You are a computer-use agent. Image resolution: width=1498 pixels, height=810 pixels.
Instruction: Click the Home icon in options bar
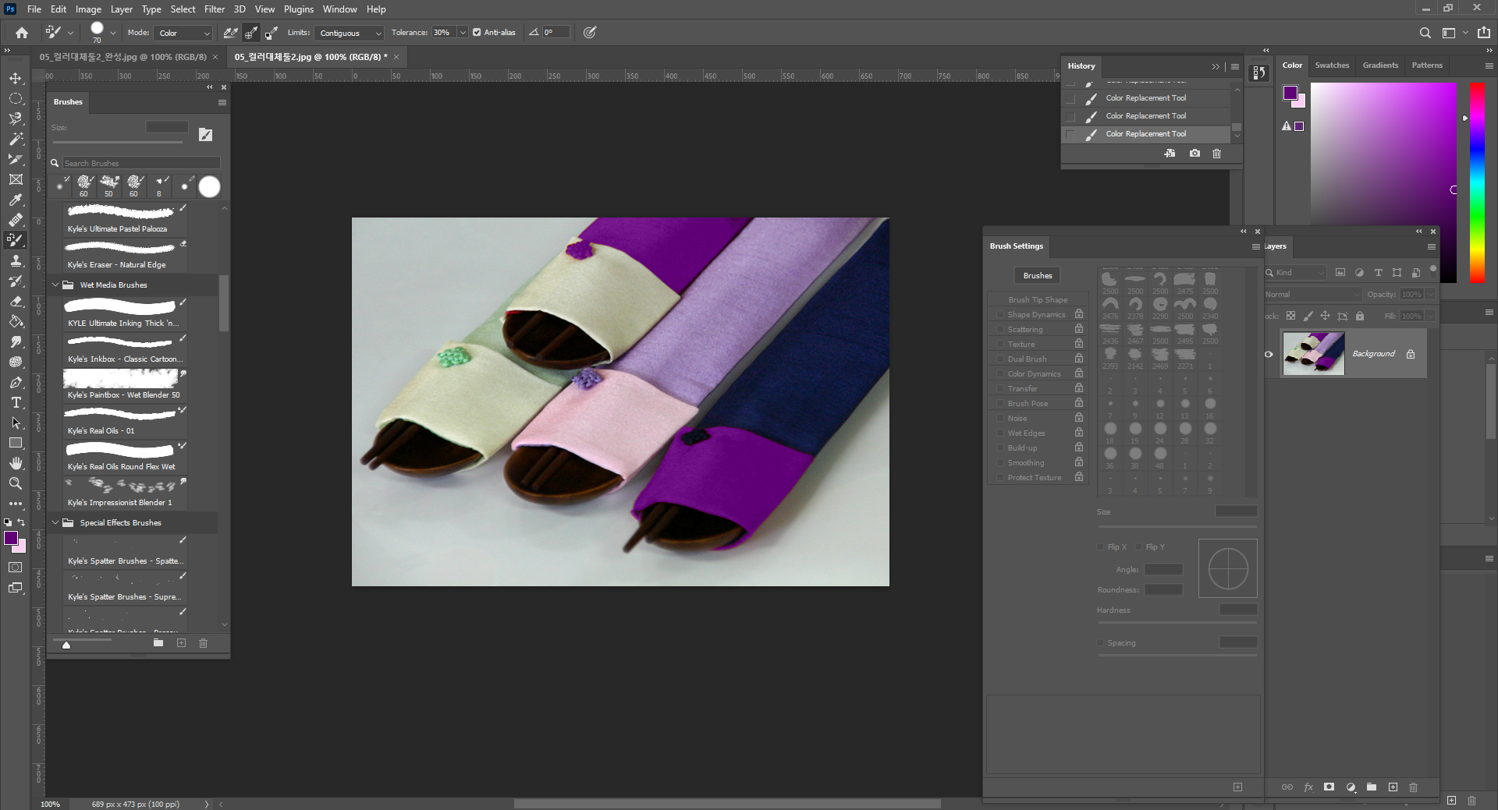click(x=22, y=33)
